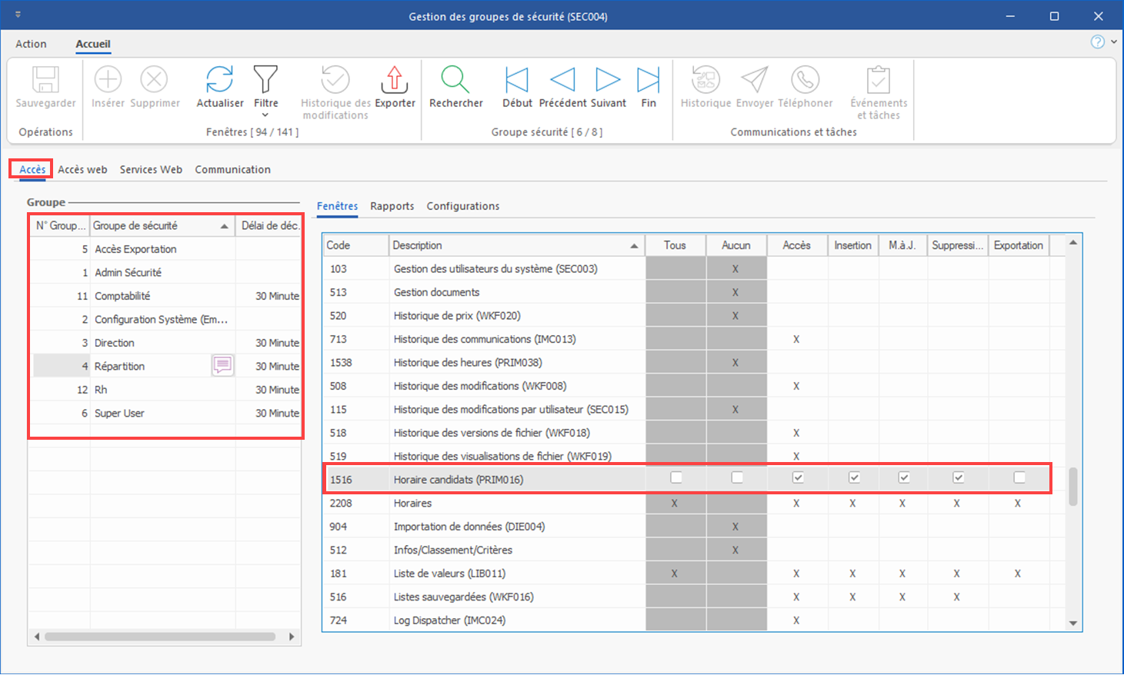Jump to last record with Fin

649,80
